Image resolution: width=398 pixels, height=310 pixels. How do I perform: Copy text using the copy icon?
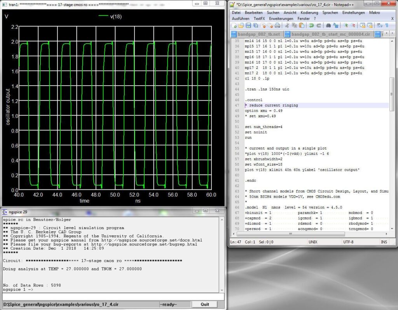294,25
